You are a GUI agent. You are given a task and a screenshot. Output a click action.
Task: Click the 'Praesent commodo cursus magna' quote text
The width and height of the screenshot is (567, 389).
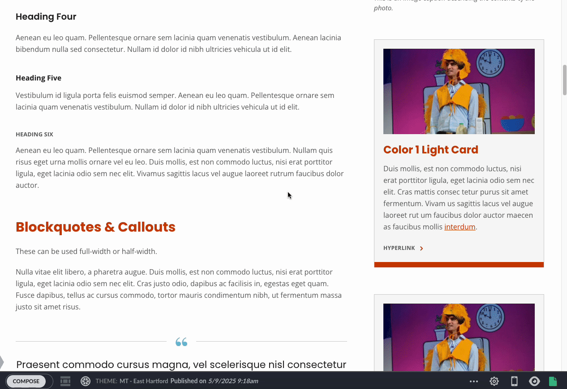[x=181, y=365]
